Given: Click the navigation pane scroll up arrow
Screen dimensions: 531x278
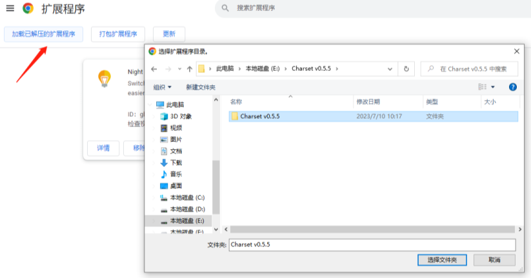Looking at the screenshot, I should [x=216, y=100].
